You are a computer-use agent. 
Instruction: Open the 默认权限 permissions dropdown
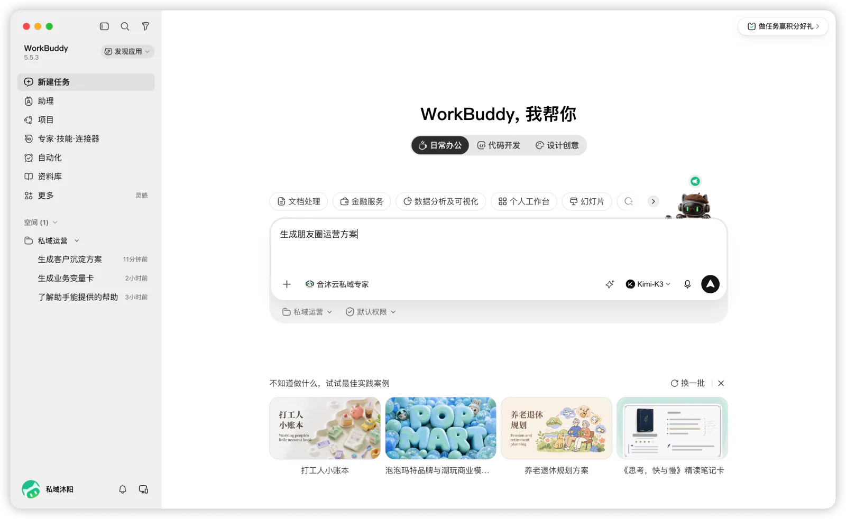pos(371,312)
